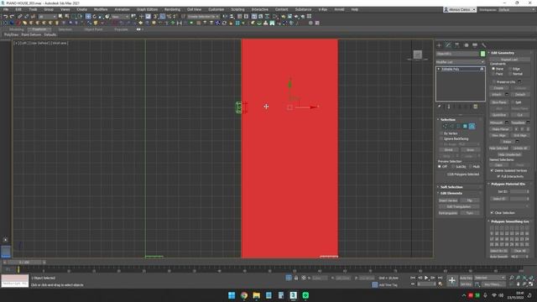Open the Utilities command panel tab
Viewport: 537px width, 302px height.
pyautogui.click(x=483, y=45)
